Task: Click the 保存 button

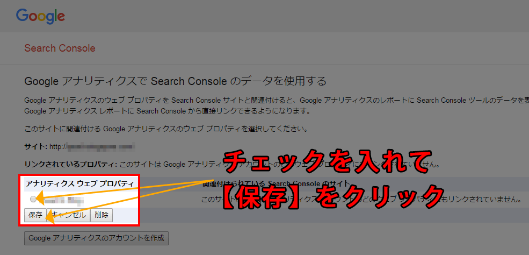Action: tap(35, 215)
